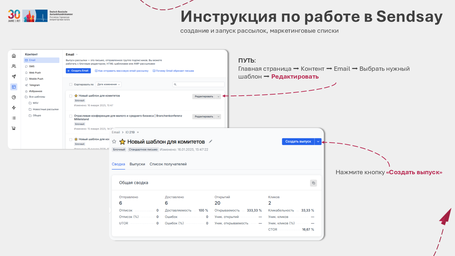Open the Список получателей tab

coord(168,164)
